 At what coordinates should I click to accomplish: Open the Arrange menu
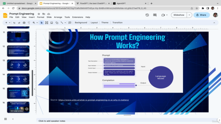pyautogui.click(x=58, y=17)
